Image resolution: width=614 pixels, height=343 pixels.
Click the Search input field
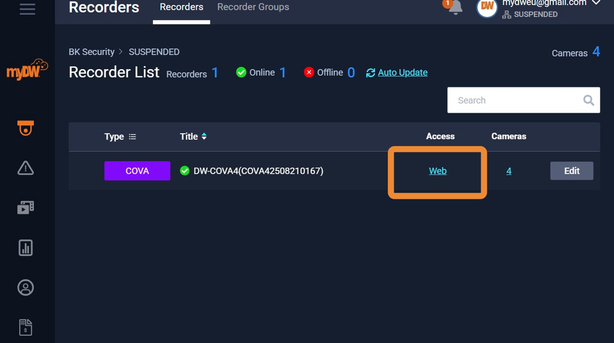click(524, 100)
